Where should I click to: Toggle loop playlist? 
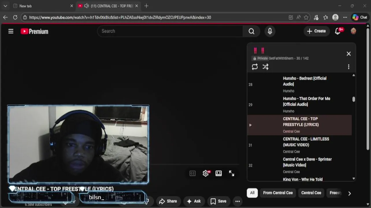[x=255, y=67]
